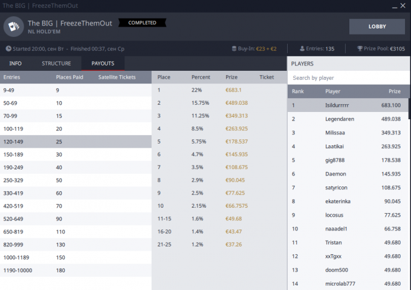
Task: Select the 150-189 entries row
Action: tap(76, 154)
